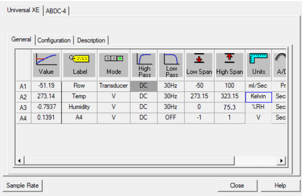Click the High Span up-arrow icon

click(x=229, y=59)
